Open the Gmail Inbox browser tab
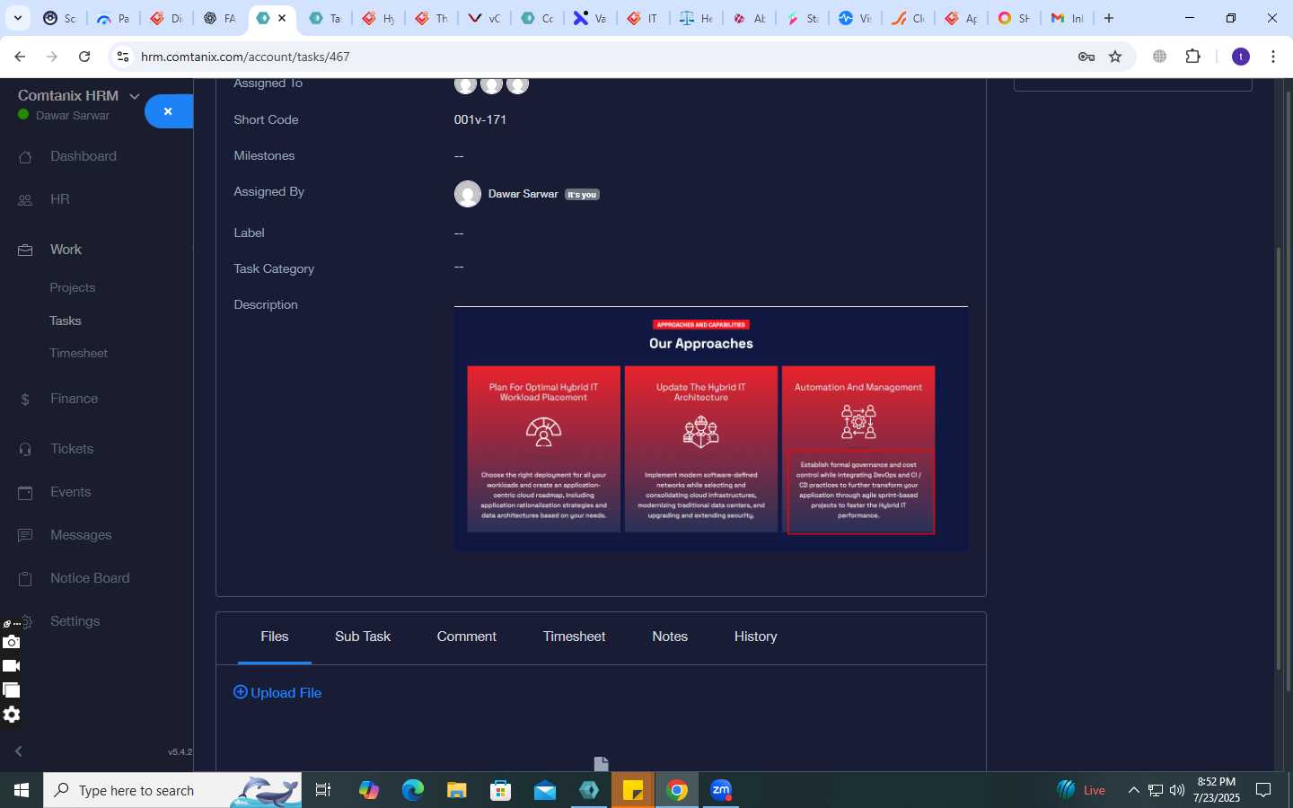This screenshot has width=1293, height=808. 1068,18
